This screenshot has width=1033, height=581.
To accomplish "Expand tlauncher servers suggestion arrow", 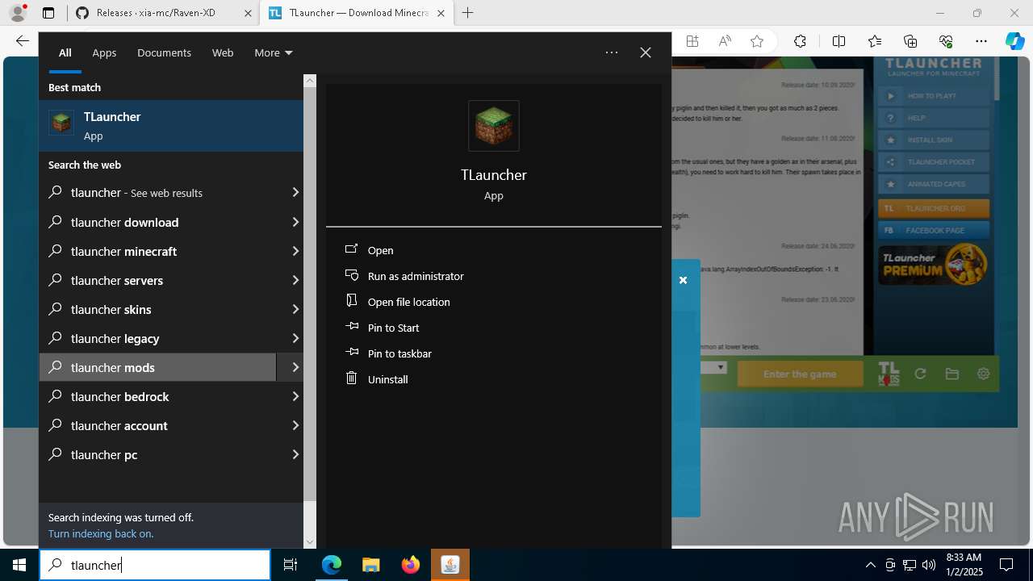I will (295, 280).
